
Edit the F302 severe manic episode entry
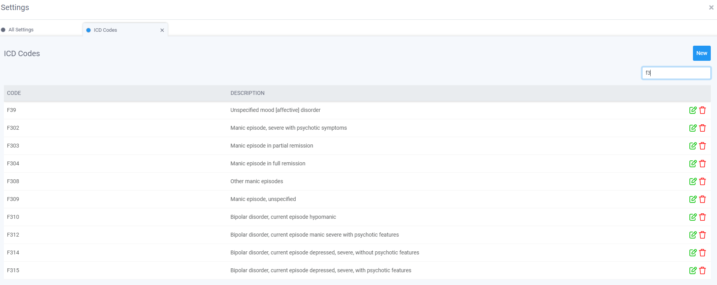click(693, 128)
